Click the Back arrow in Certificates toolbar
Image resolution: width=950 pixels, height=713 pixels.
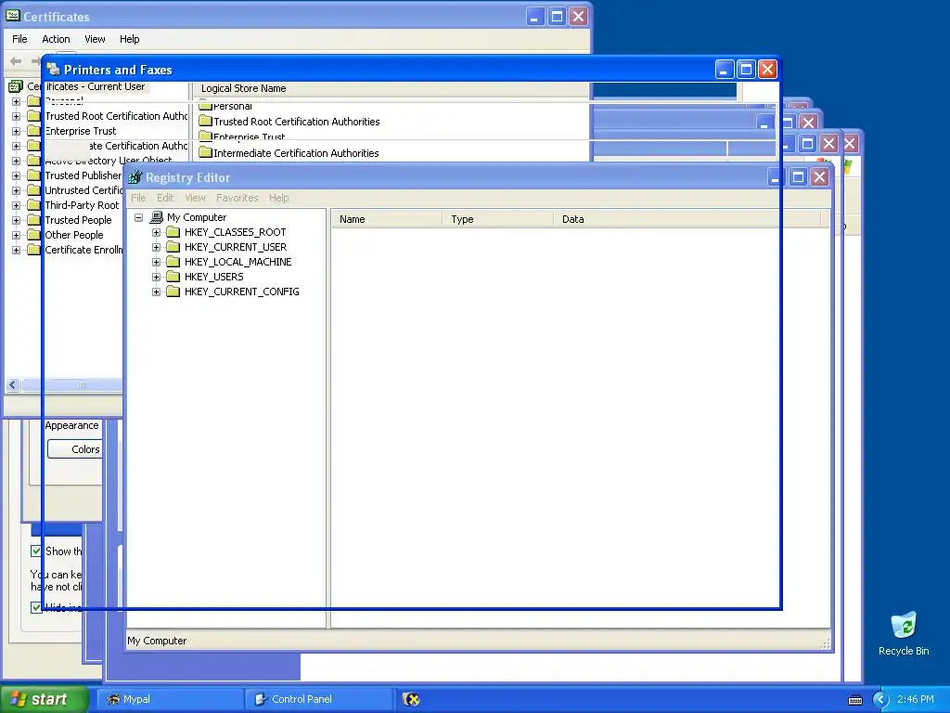[17, 60]
